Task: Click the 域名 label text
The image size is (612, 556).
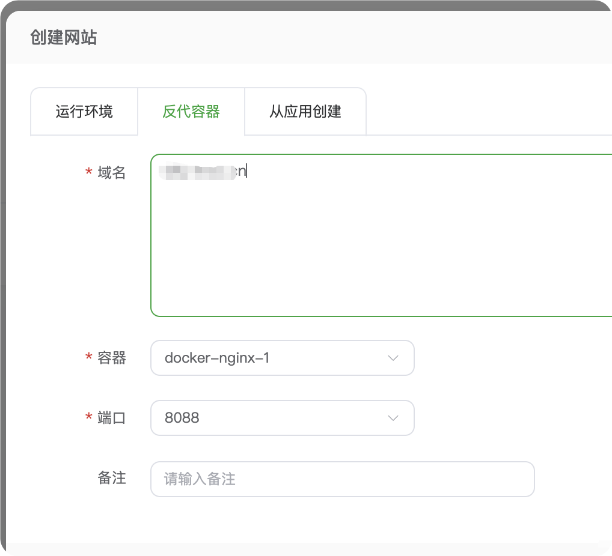Action: click(112, 174)
